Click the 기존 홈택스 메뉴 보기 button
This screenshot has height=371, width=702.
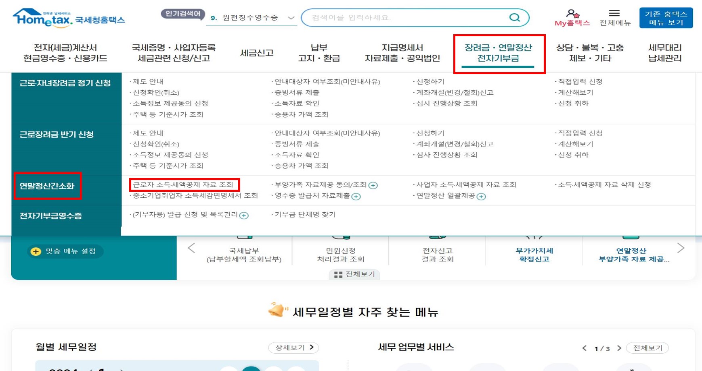click(x=666, y=18)
